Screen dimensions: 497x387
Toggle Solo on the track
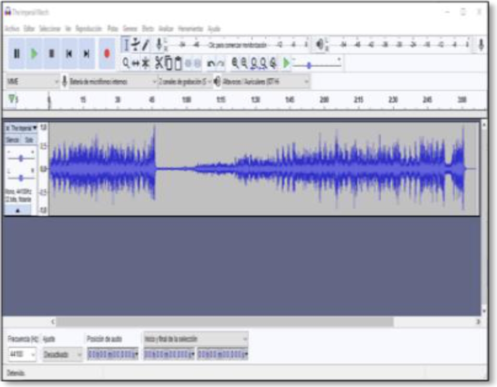click(29, 140)
